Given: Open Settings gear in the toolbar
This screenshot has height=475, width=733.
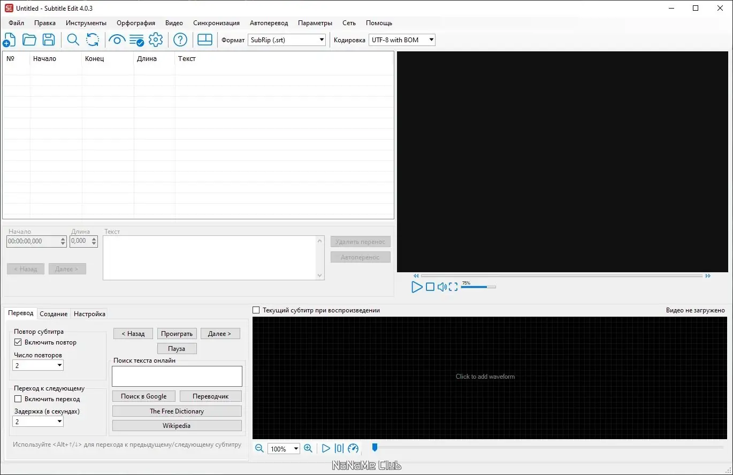Looking at the screenshot, I should pos(156,40).
